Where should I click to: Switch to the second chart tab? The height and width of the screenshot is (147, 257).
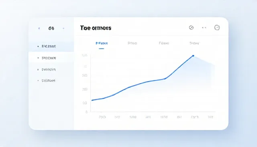[x=132, y=43]
